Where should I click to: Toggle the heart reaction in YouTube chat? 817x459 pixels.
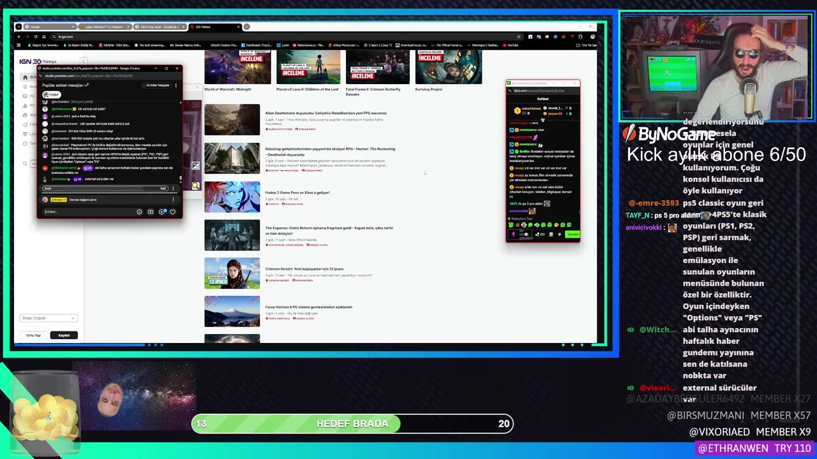click(172, 212)
